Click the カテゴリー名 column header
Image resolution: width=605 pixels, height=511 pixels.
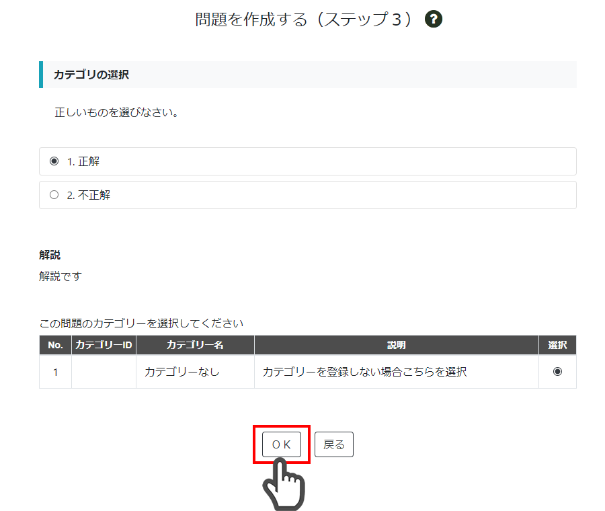pyautogui.click(x=195, y=345)
